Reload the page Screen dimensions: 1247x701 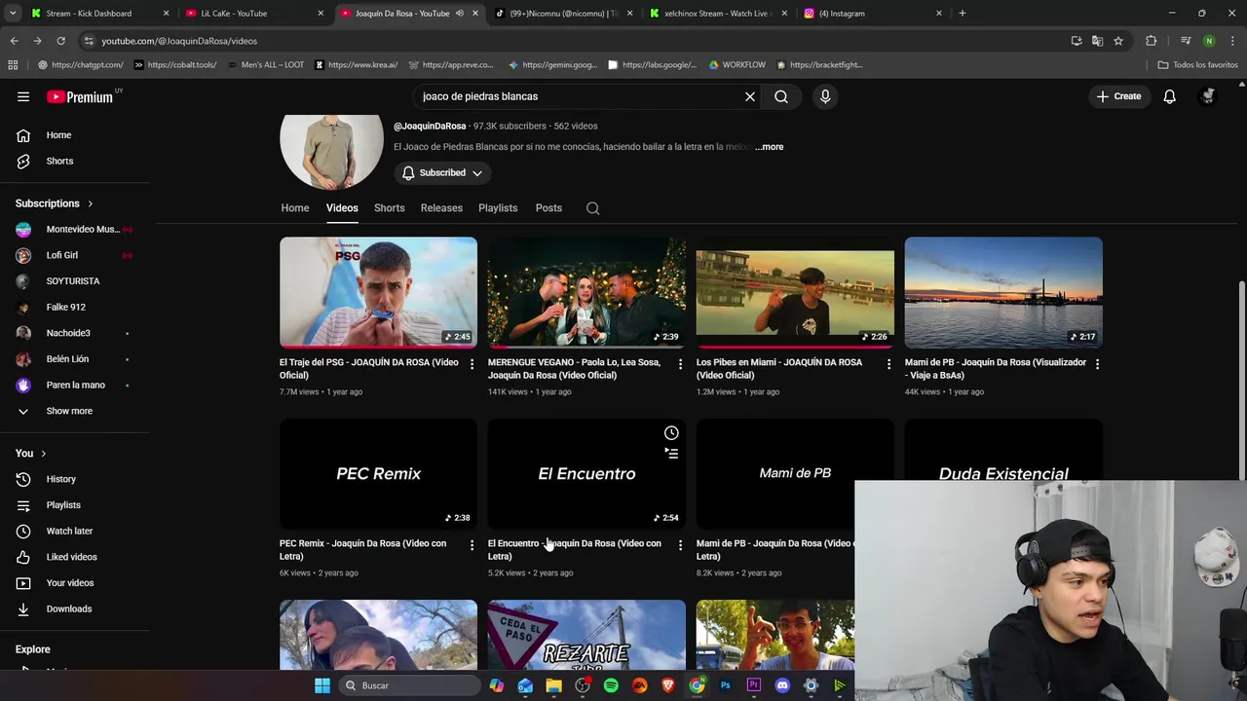pos(60,41)
